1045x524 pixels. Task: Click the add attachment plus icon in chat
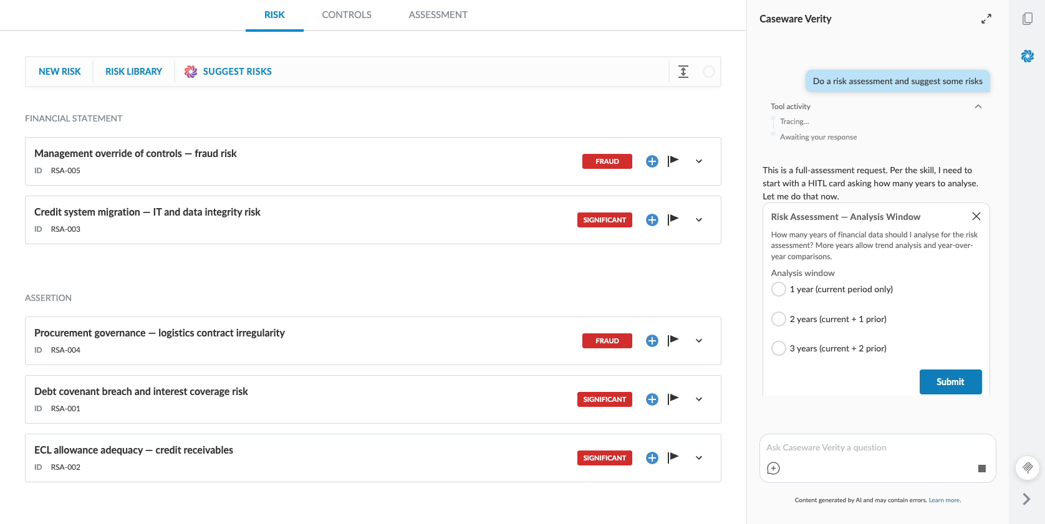(773, 469)
